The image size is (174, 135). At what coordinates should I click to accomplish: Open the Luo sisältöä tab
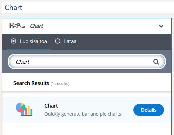tap(29, 42)
